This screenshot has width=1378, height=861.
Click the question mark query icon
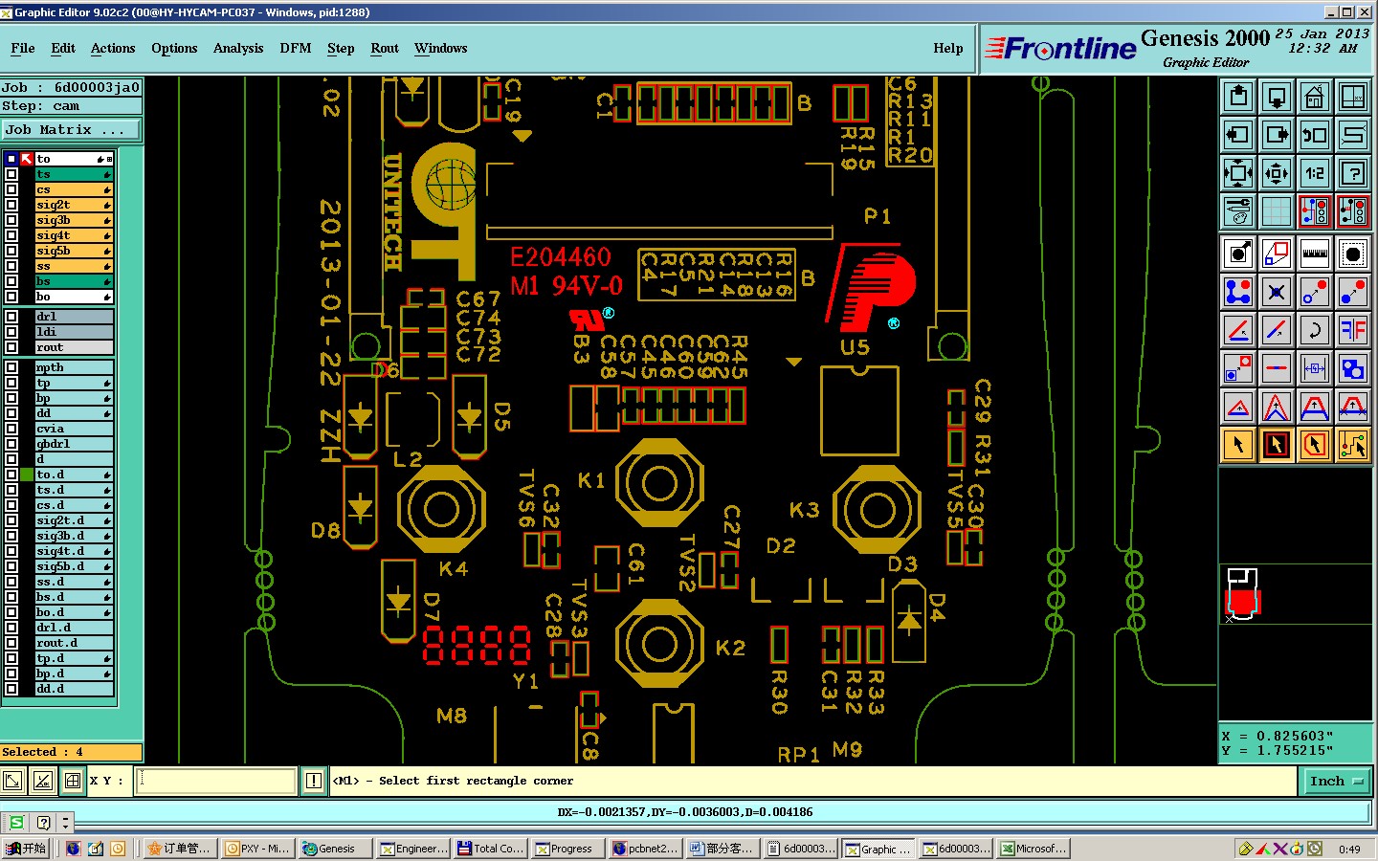[x=1353, y=173]
